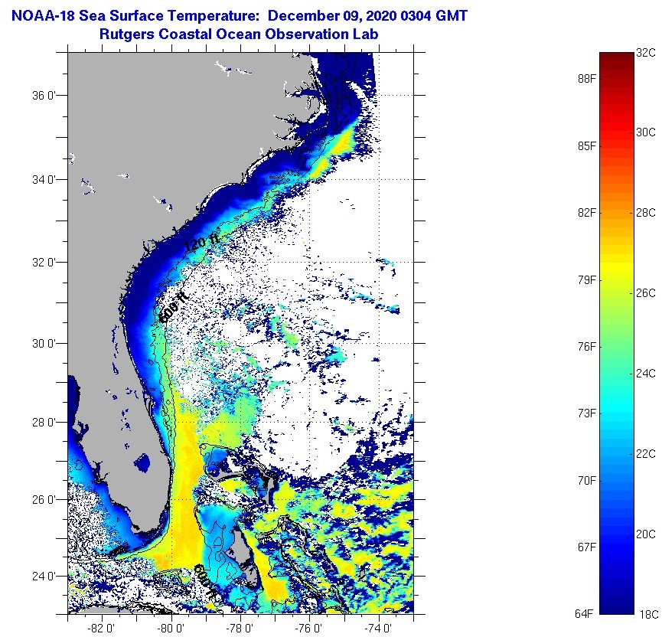Screen dimensions: 662x637
Task: Click Lake Okeechobee on the Florida map
Action: pyautogui.click(x=142, y=463)
